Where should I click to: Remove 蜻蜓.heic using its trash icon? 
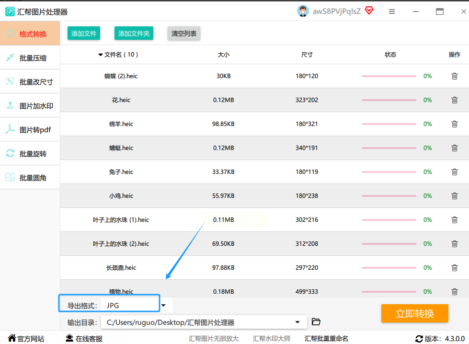tap(454, 148)
